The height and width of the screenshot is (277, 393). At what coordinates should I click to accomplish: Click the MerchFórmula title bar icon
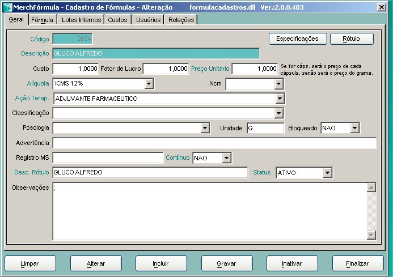pos(7,7)
